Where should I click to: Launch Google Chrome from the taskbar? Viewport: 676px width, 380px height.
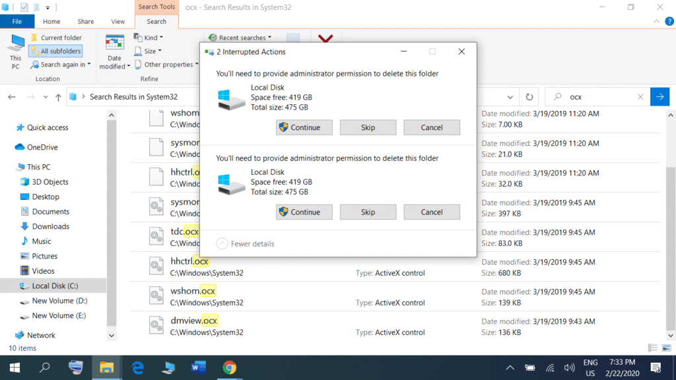click(x=229, y=367)
